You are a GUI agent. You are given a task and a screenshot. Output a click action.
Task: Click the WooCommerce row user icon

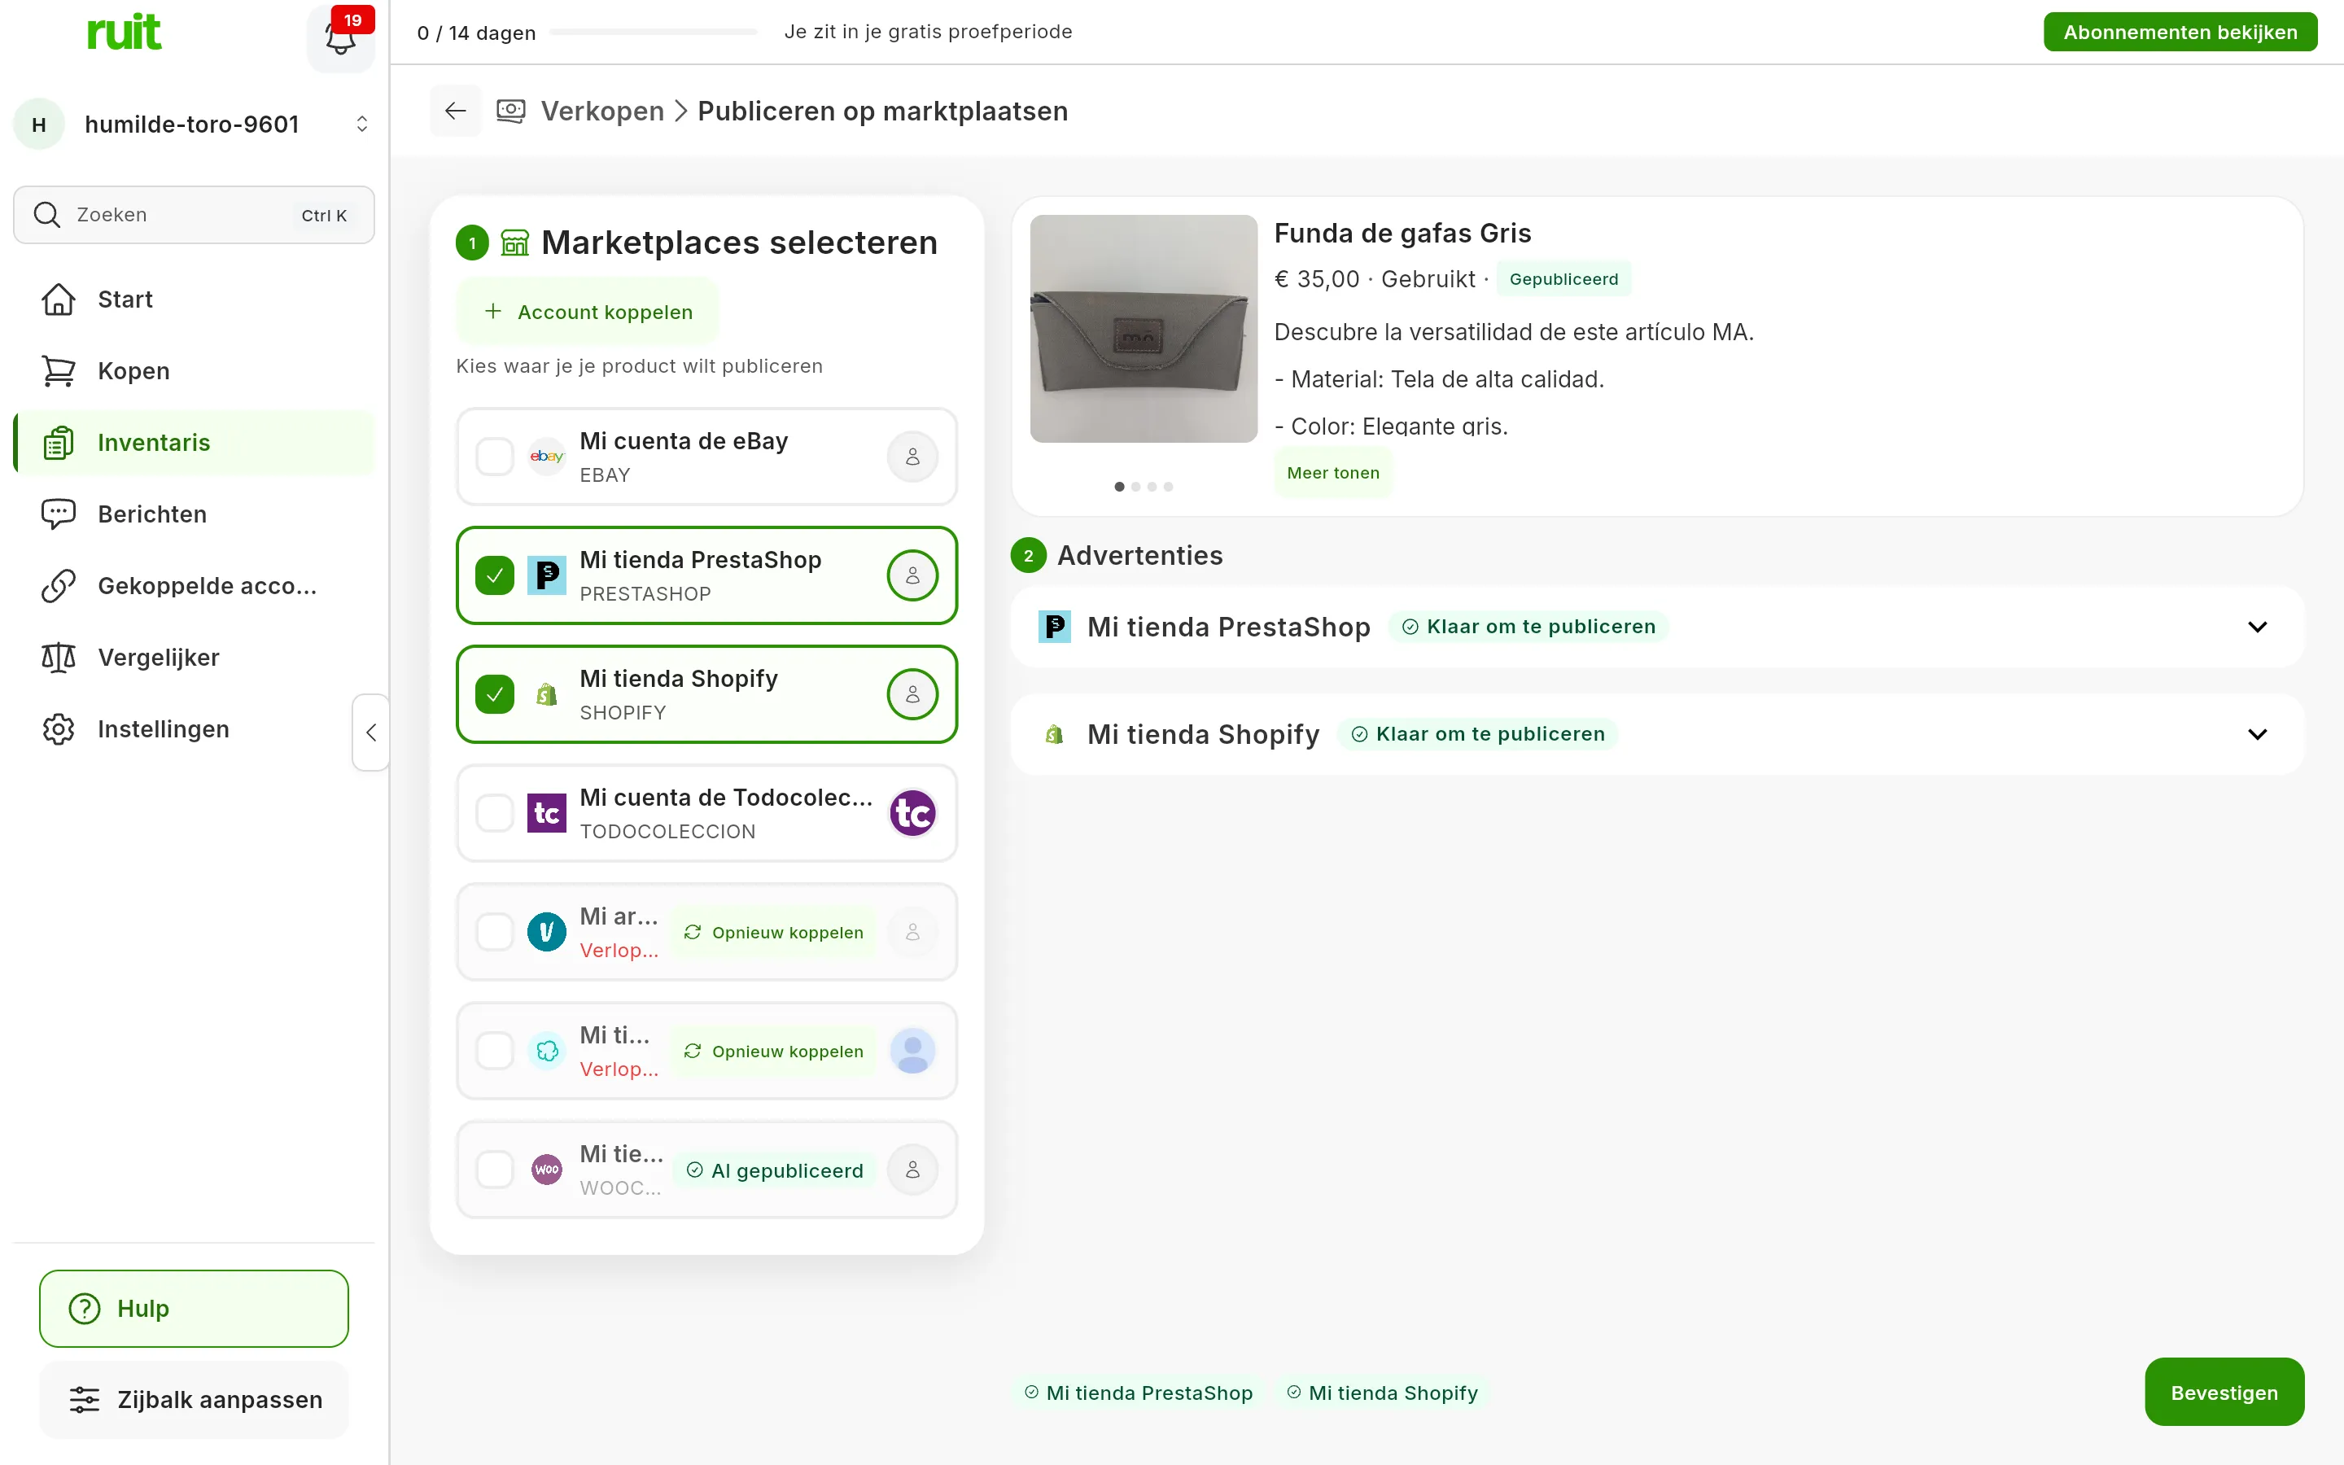pyautogui.click(x=912, y=1170)
